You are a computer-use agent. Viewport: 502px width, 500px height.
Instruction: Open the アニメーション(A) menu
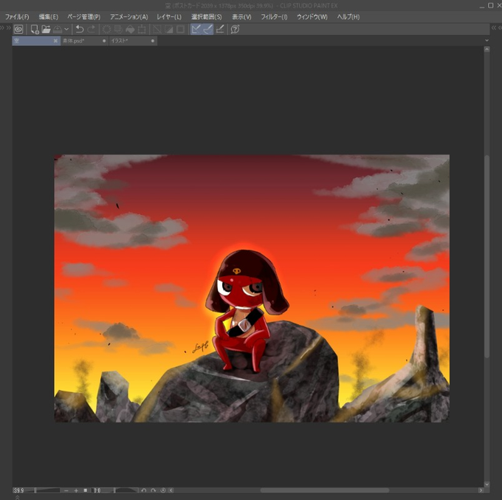(128, 17)
